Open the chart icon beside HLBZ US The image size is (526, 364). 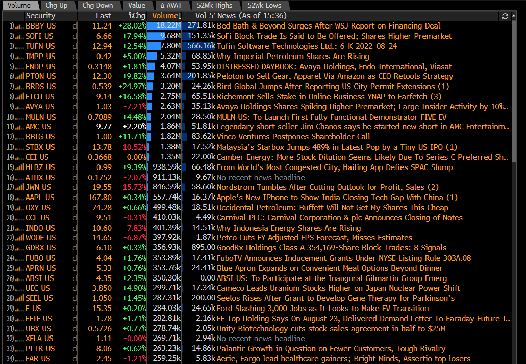click(x=20, y=167)
